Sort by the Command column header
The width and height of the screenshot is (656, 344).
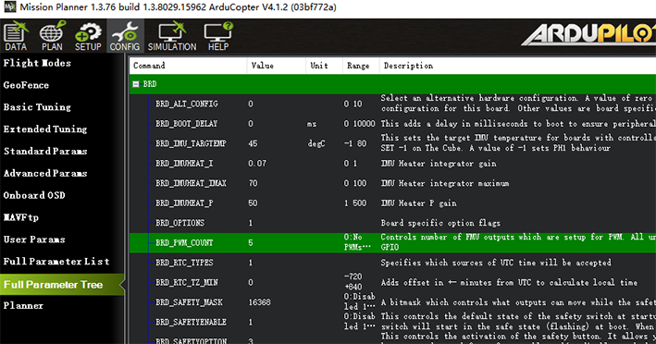pos(188,66)
